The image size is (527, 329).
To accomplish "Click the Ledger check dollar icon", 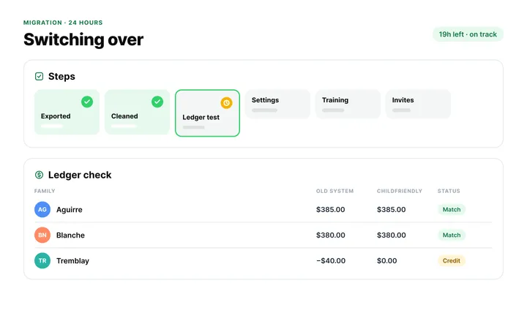I will [x=39, y=175].
